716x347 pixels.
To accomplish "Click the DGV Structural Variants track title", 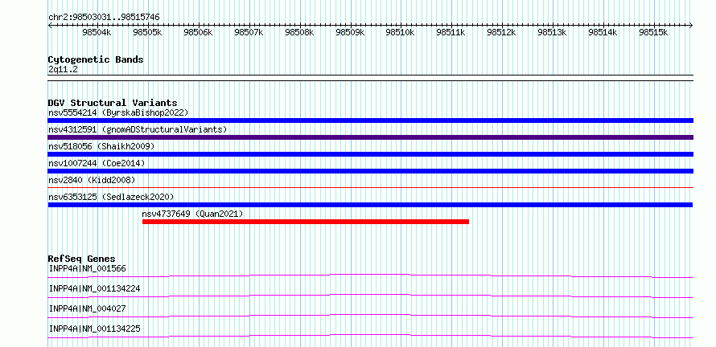I will point(113,103).
